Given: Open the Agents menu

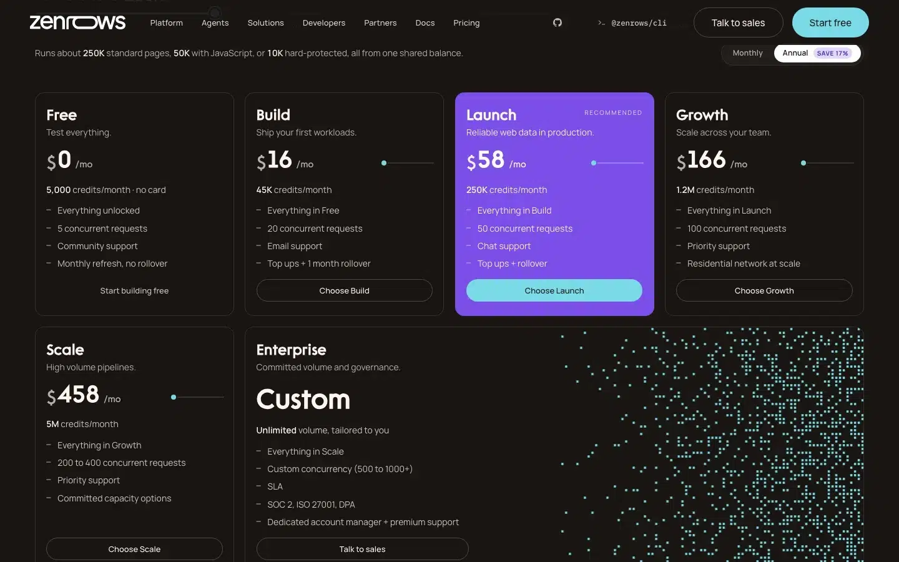Looking at the screenshot, I should pyautogui.click(x=215, y=23).
